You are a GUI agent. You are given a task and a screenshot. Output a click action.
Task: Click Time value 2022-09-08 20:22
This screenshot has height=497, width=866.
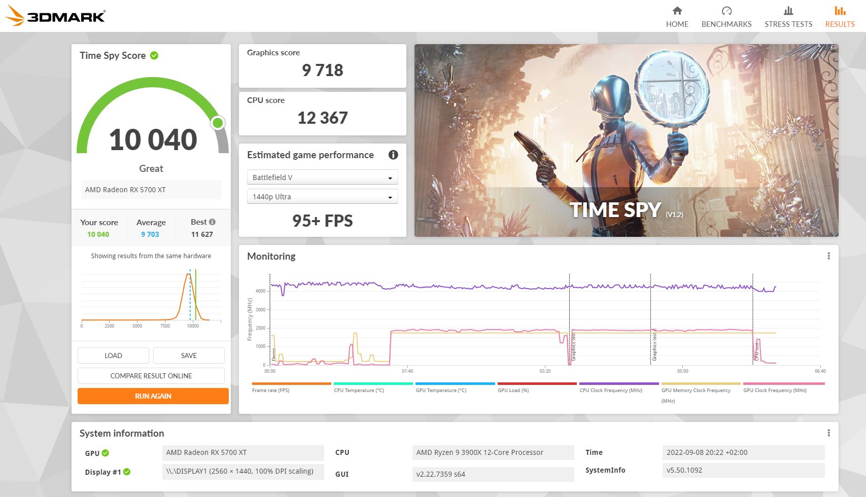pos(744,452)
